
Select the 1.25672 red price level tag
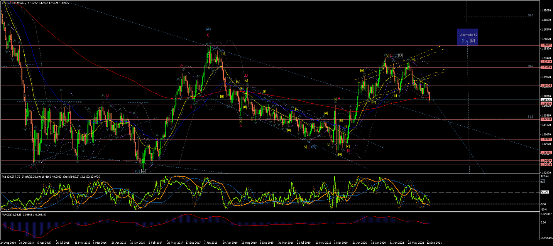tap(546, 45)
